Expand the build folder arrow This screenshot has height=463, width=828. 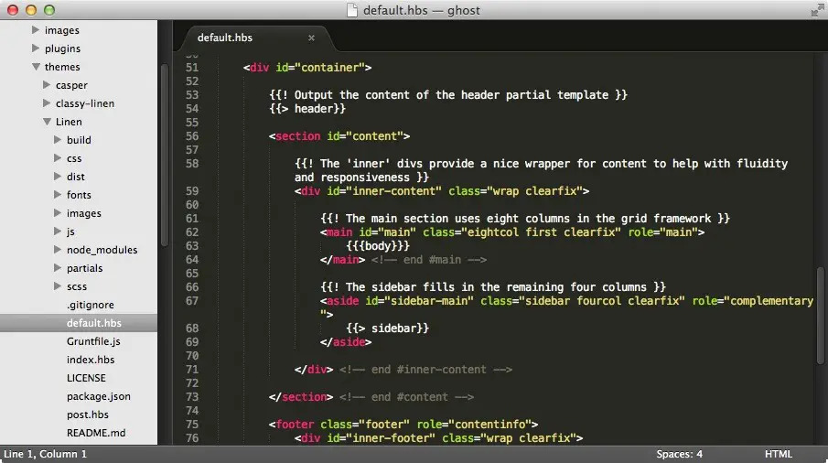58,139
